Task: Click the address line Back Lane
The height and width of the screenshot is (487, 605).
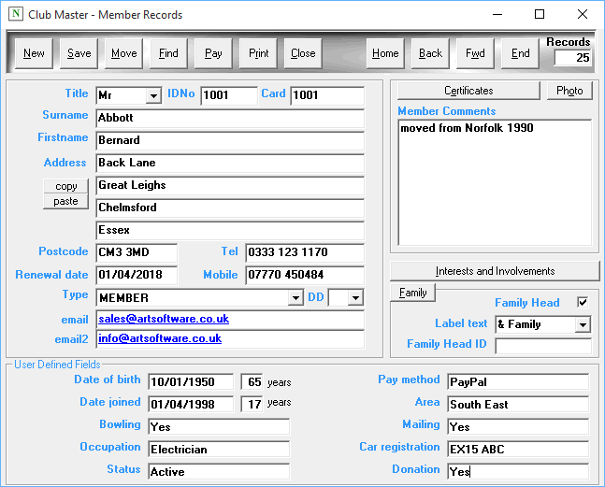Action: [x=230, y=163]
